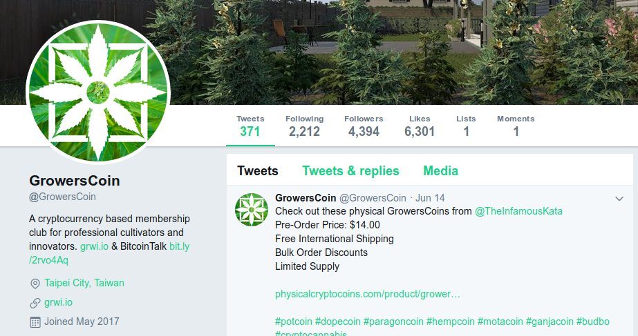Click the link chain icon
This screenshot has width=638, height=336.
coord(35,303)
